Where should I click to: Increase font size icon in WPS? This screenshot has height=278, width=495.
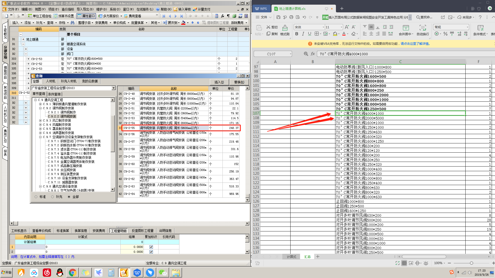pyautogui.click(x=347, y=27)
